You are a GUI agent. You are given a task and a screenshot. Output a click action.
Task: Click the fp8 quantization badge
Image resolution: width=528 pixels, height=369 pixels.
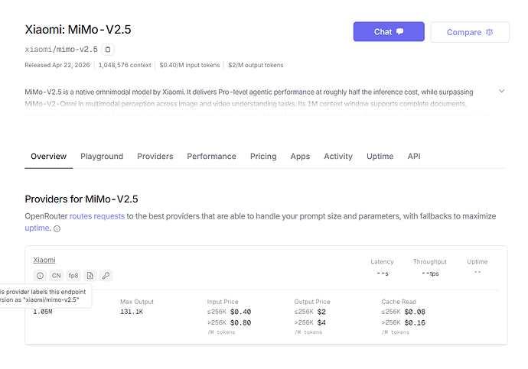coord(73,276)
